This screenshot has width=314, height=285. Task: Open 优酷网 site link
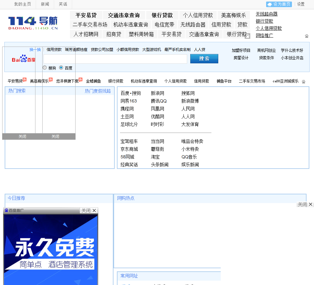(157, 117)
